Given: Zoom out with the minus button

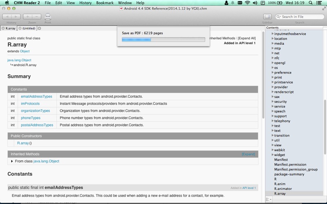Looking at the screenshot, I should (x=36, y=17).
